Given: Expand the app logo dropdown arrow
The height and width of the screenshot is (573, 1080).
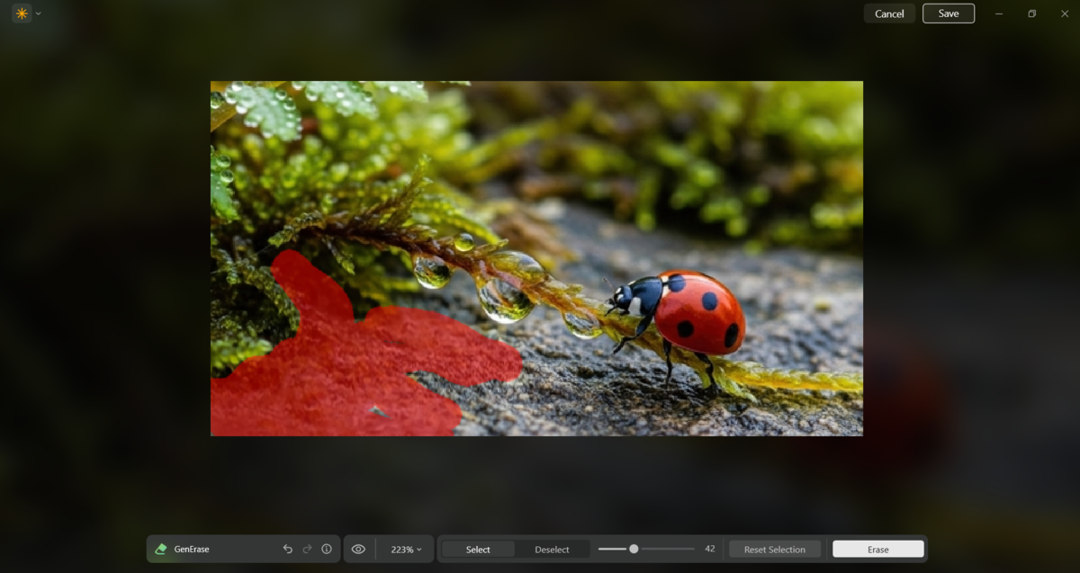Looking at the screenshot, I should pos(38,13).
